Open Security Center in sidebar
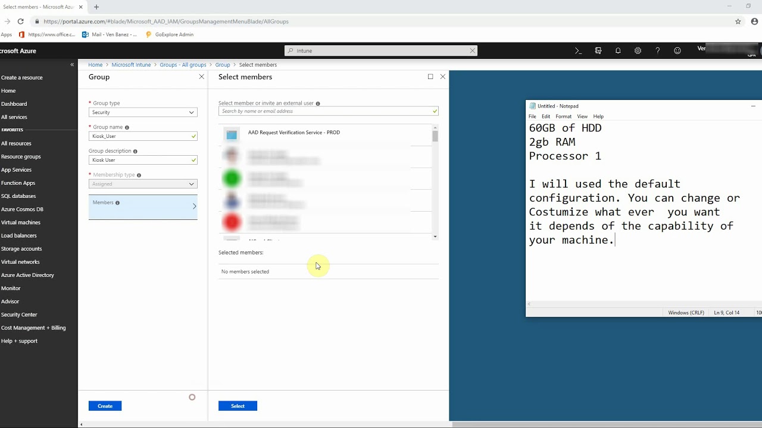 click(19, 314)
